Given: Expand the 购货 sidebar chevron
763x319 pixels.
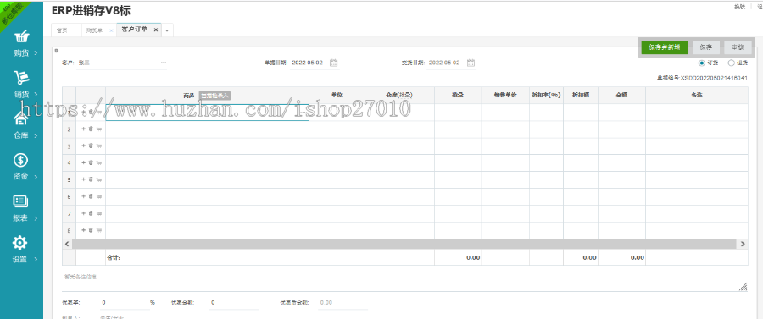Looking at the screenshot, I should click(x=36, y=53).
